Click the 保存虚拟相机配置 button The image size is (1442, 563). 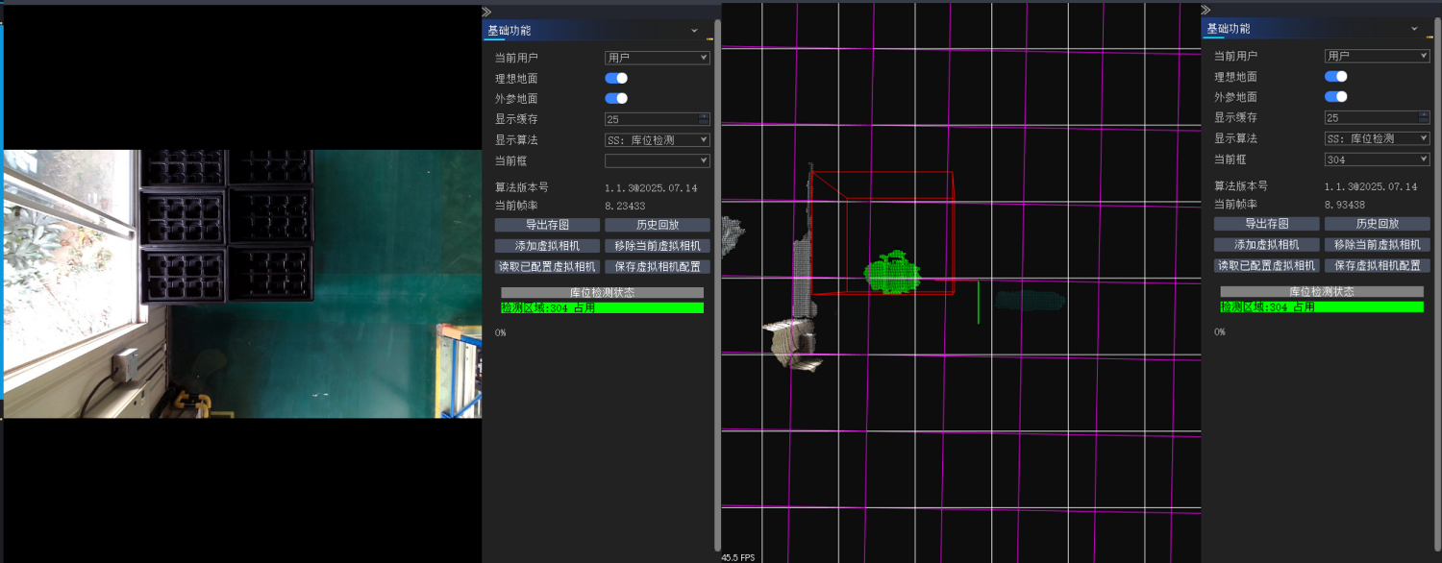[657, 265]
